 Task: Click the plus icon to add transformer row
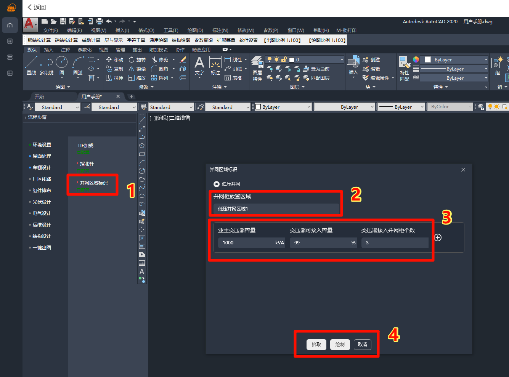438,237
